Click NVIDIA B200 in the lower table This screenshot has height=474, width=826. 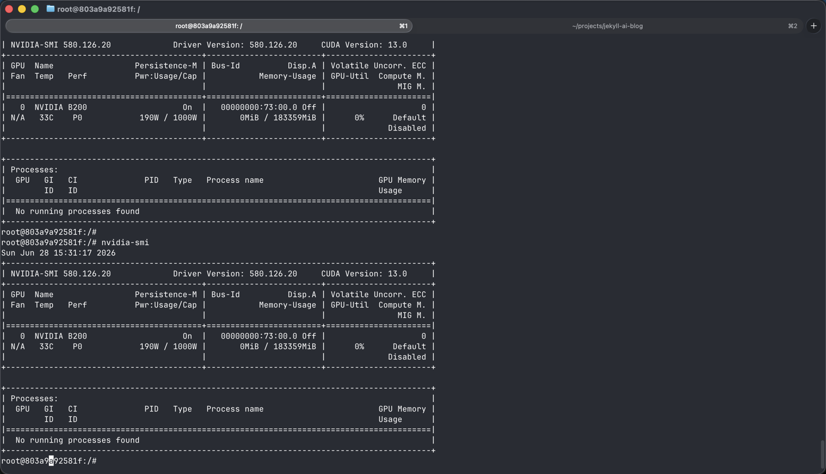(x=61, y=336)
